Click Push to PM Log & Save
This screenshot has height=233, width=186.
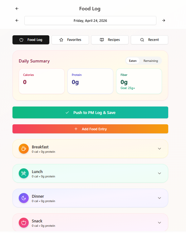[x=90, y=112]
